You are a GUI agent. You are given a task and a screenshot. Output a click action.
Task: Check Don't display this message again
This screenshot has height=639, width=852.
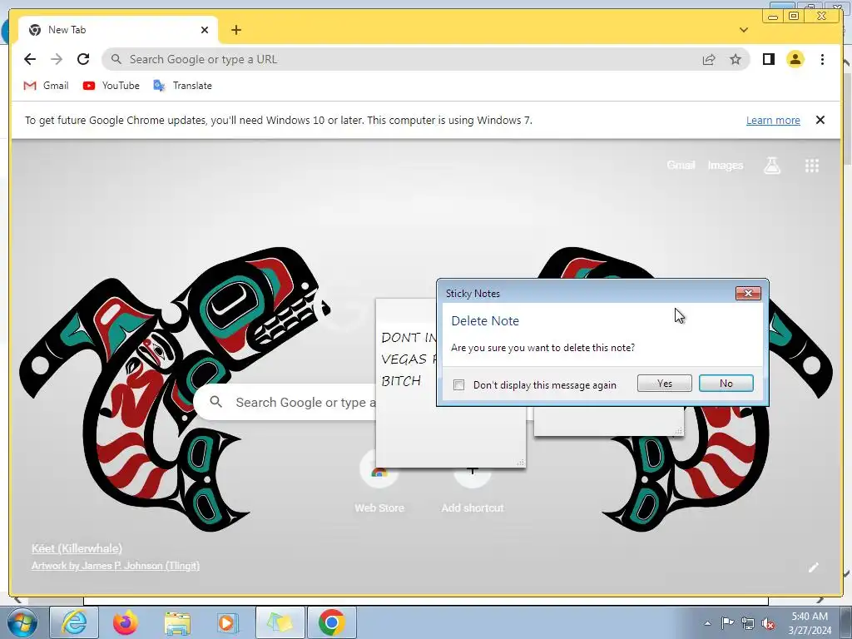point(458,384)
